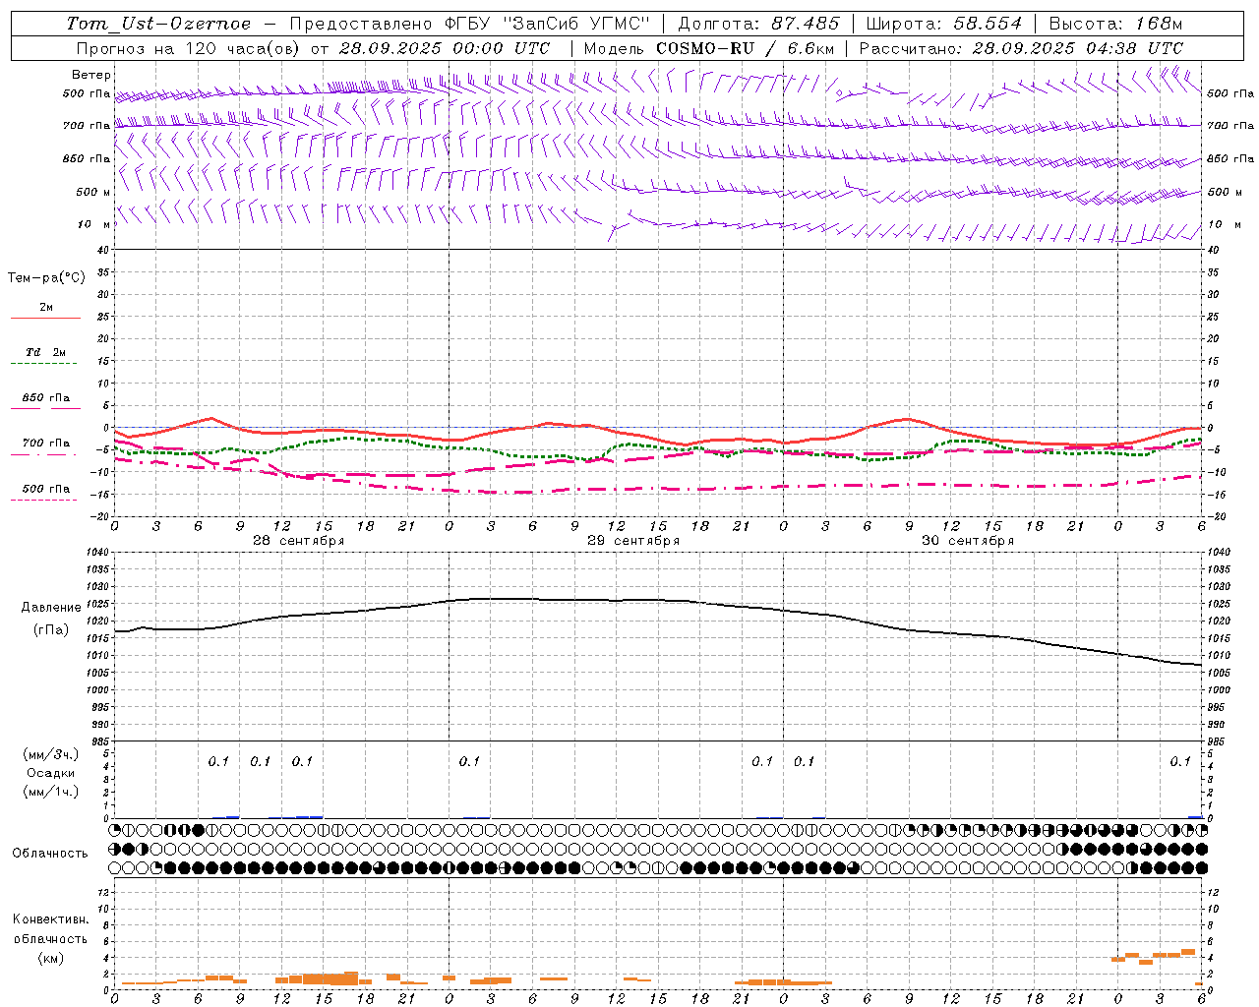Image resolution: width=1259 pixels, height=1007 pixels.
Task: Click the model name "COSMO-RU / 6.6км"
Action: tap(745, 48)
